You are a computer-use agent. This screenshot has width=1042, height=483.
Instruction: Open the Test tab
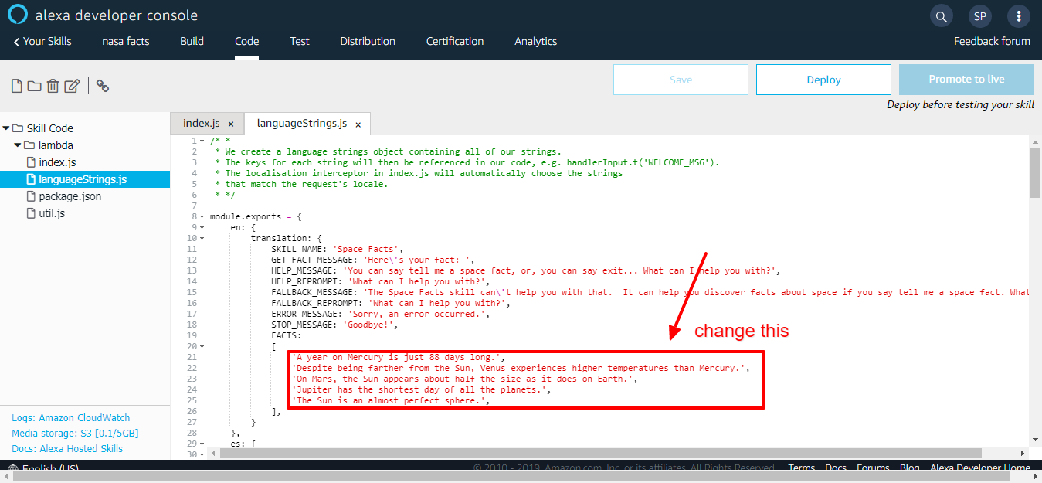(x=300, y=41)
